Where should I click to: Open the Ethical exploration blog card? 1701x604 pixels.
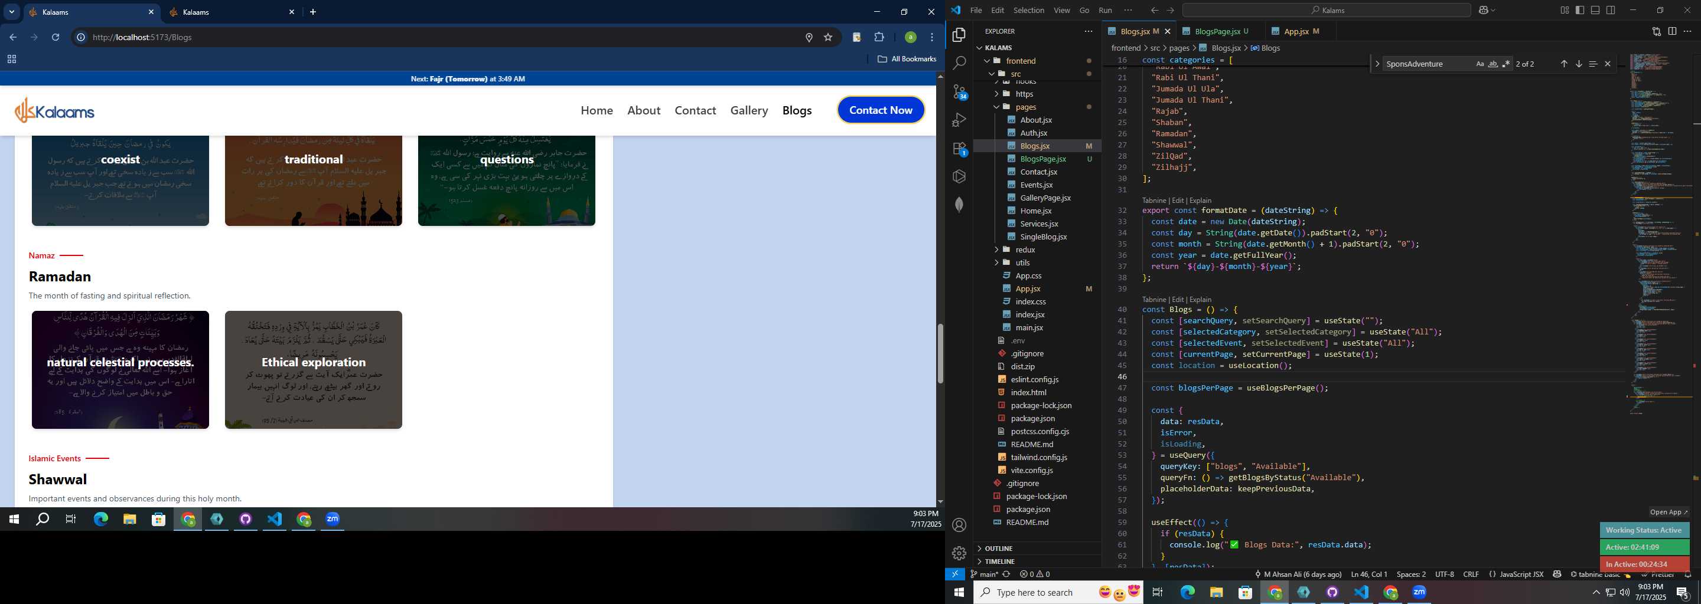(x=314, y=370)
